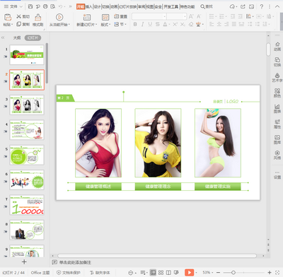Click the clear formatting eraser icon
The height and width of the screenshot is (277, 283).
pyautogui.click(x=191, y=24)
